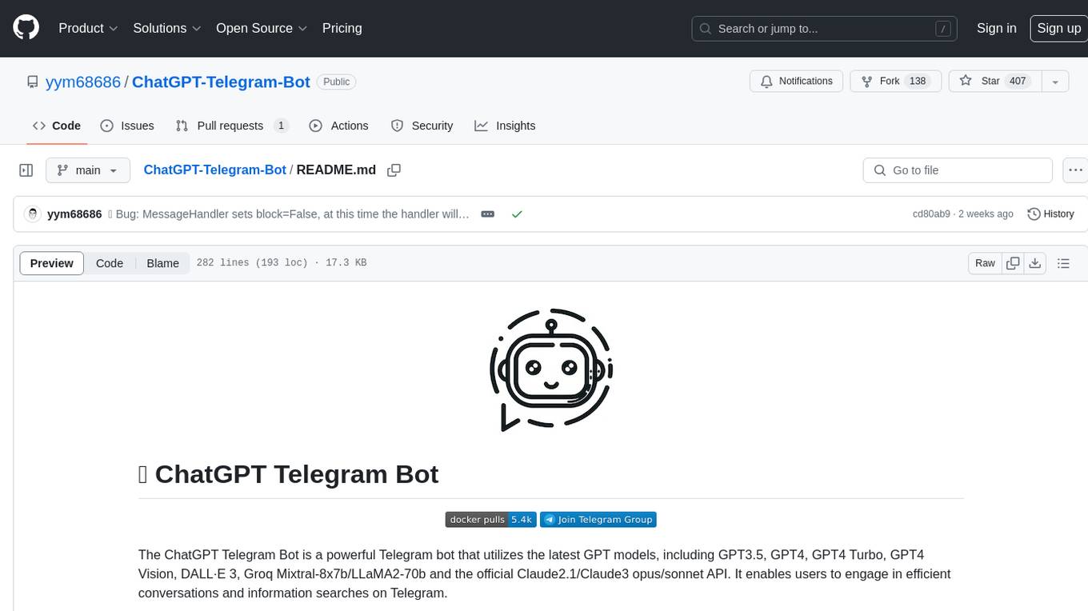Open the star lists dropdown arrow
Image resolution: width=1088 pixels, height=611 pixels.
pos(1055,82)
